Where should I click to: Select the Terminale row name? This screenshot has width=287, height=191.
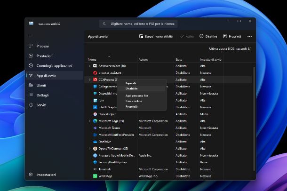[x=105, y=169]
